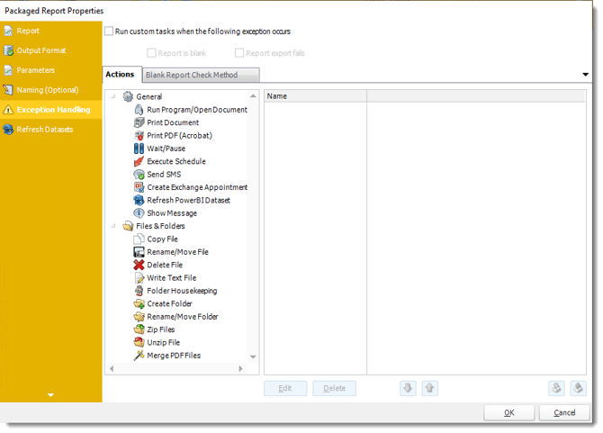Collapse the General tree node
The height and width of the screenshot is (433, 603).
[x=113, y=96]
